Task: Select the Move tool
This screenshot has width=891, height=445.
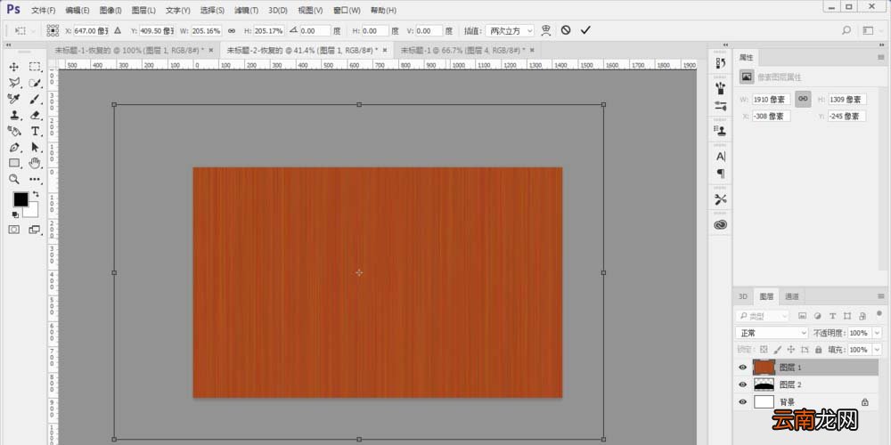Action: tap(13, 67)
